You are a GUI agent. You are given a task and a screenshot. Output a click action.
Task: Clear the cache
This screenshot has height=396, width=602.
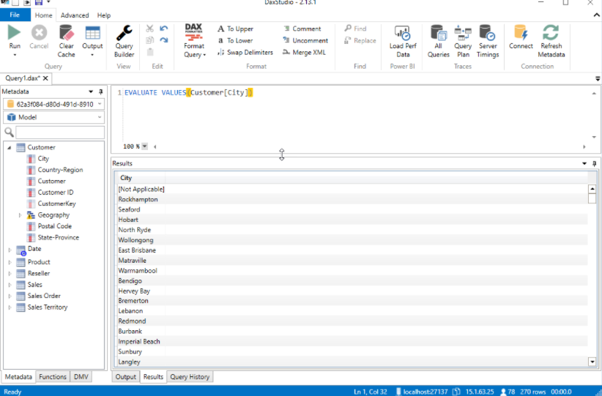pyautogui.click(x=66, y=42)
